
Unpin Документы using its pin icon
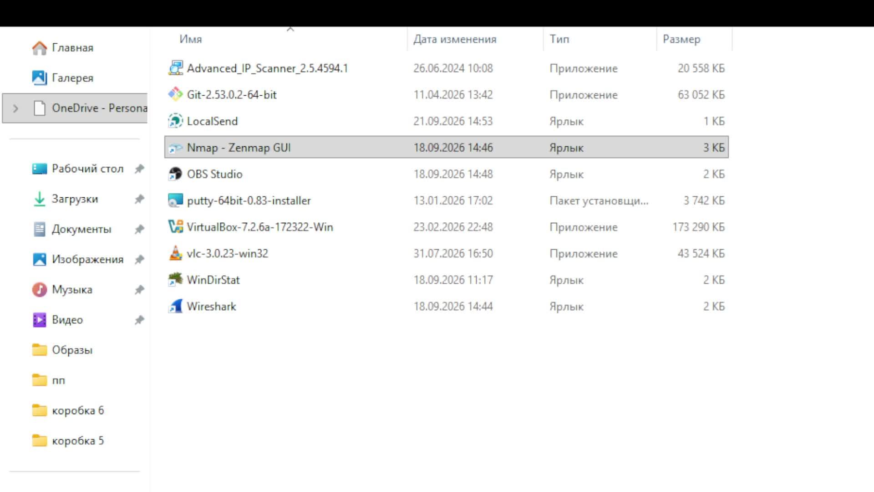pyautogui.click(x=139, y=229)
